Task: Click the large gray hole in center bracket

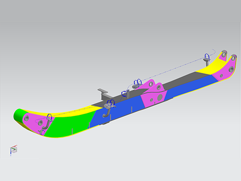Action: pyautogui.click(x=160, y=97)
